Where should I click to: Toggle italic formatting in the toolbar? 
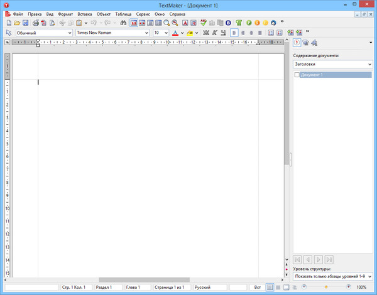214,33
